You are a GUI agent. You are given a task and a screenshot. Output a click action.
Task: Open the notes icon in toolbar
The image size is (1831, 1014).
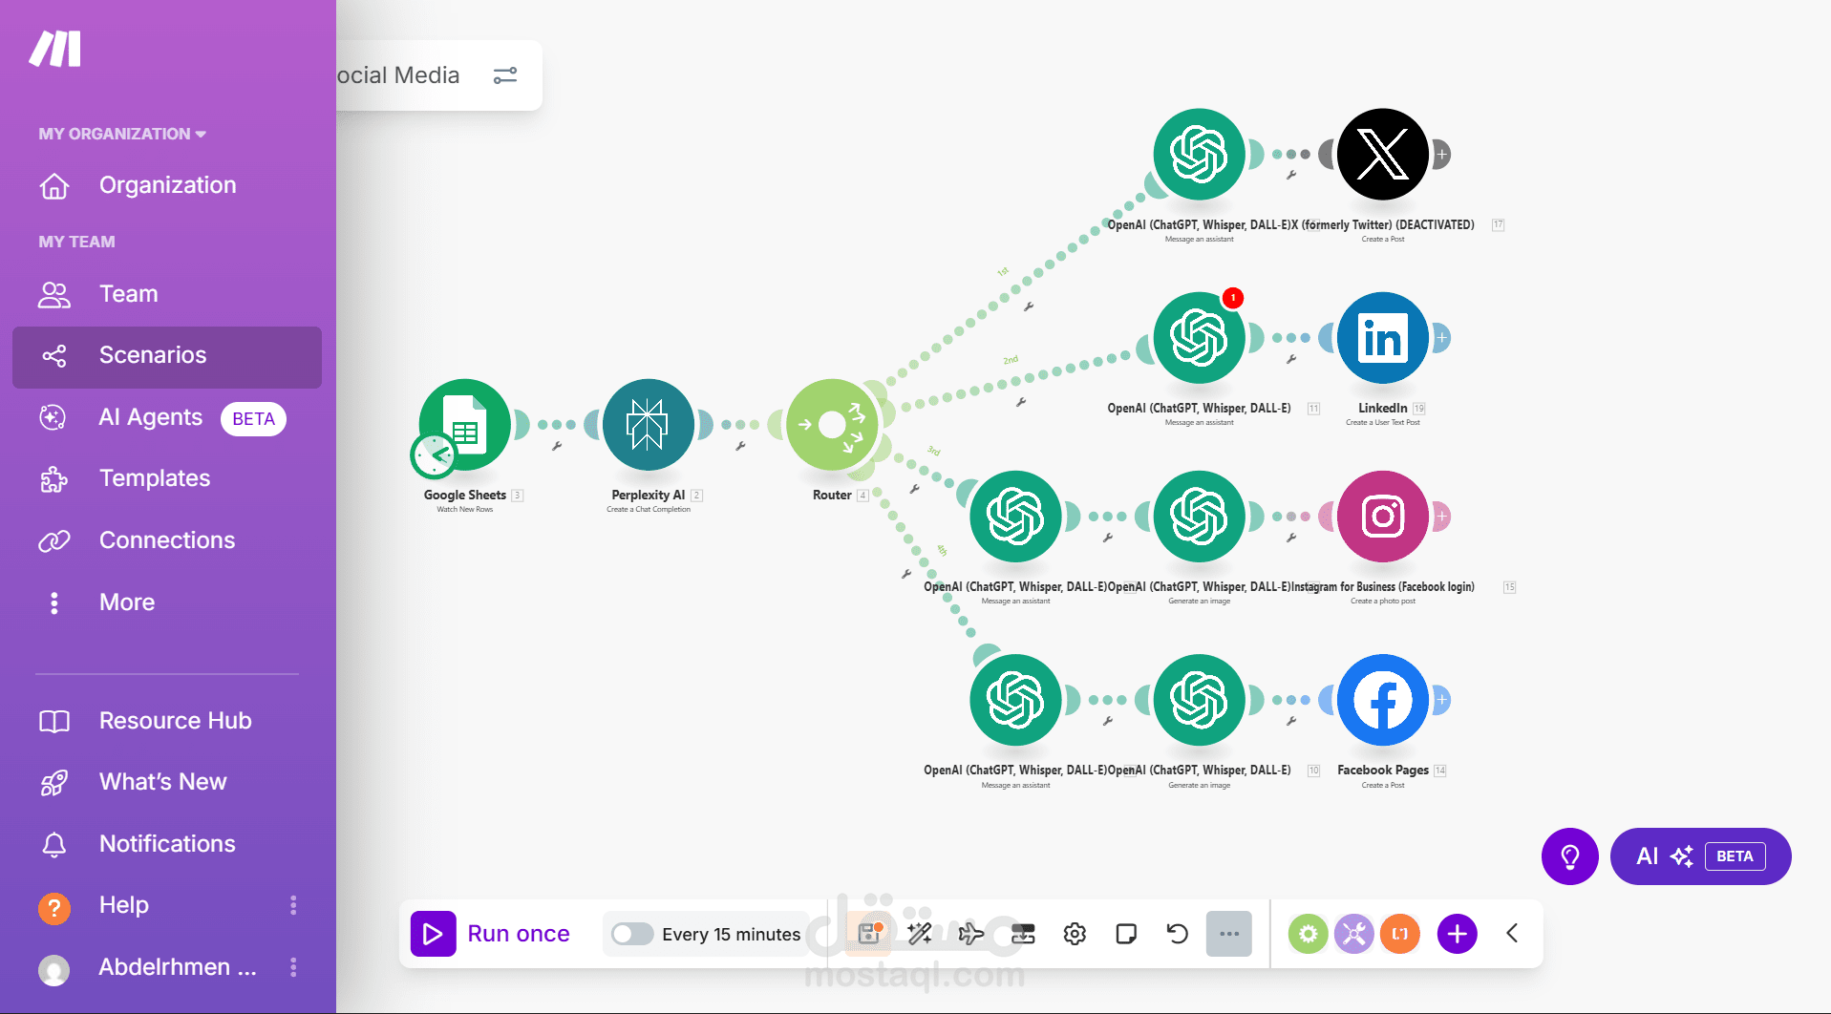tap(1126, 934)
